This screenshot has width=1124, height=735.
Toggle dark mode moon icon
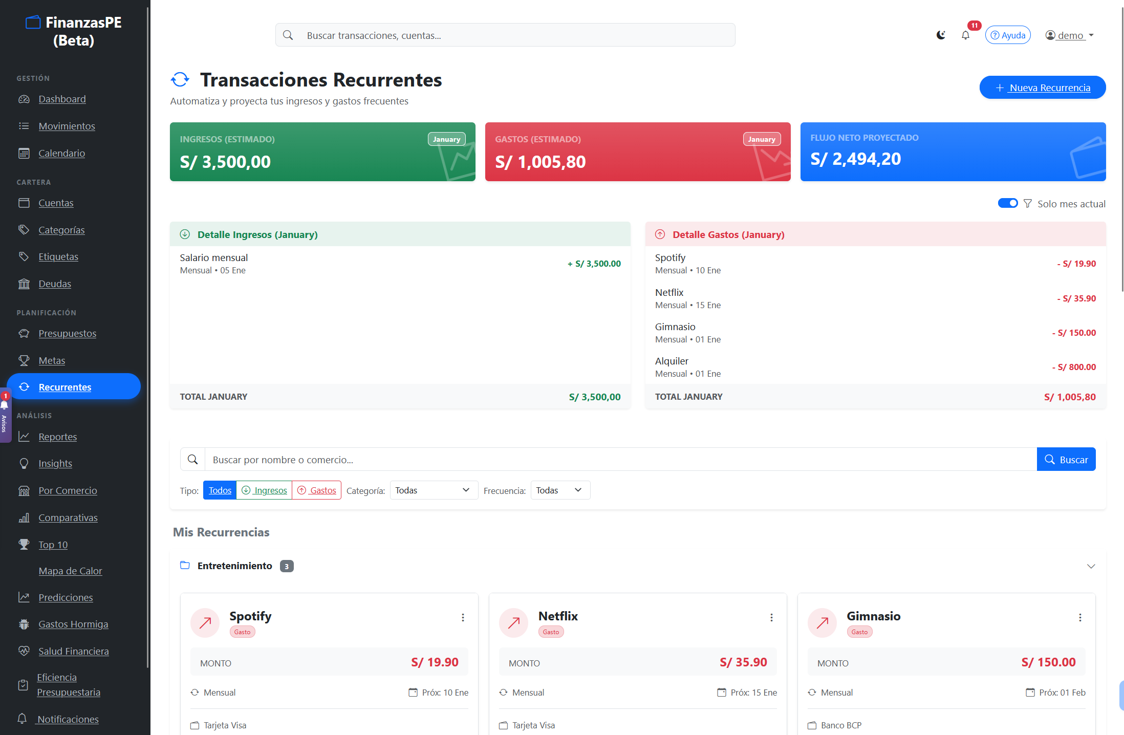(x=941, y=35)
